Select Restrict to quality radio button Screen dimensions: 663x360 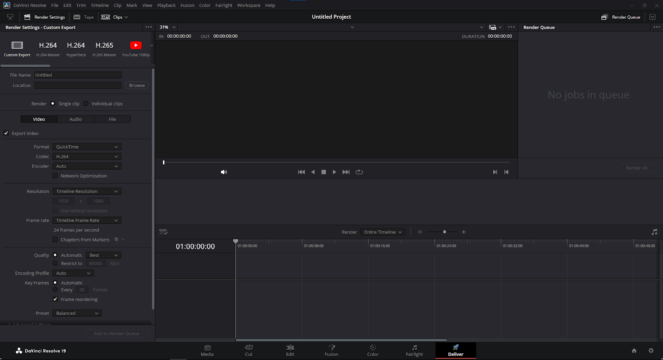pyautogui.click(x=55, y=263)
